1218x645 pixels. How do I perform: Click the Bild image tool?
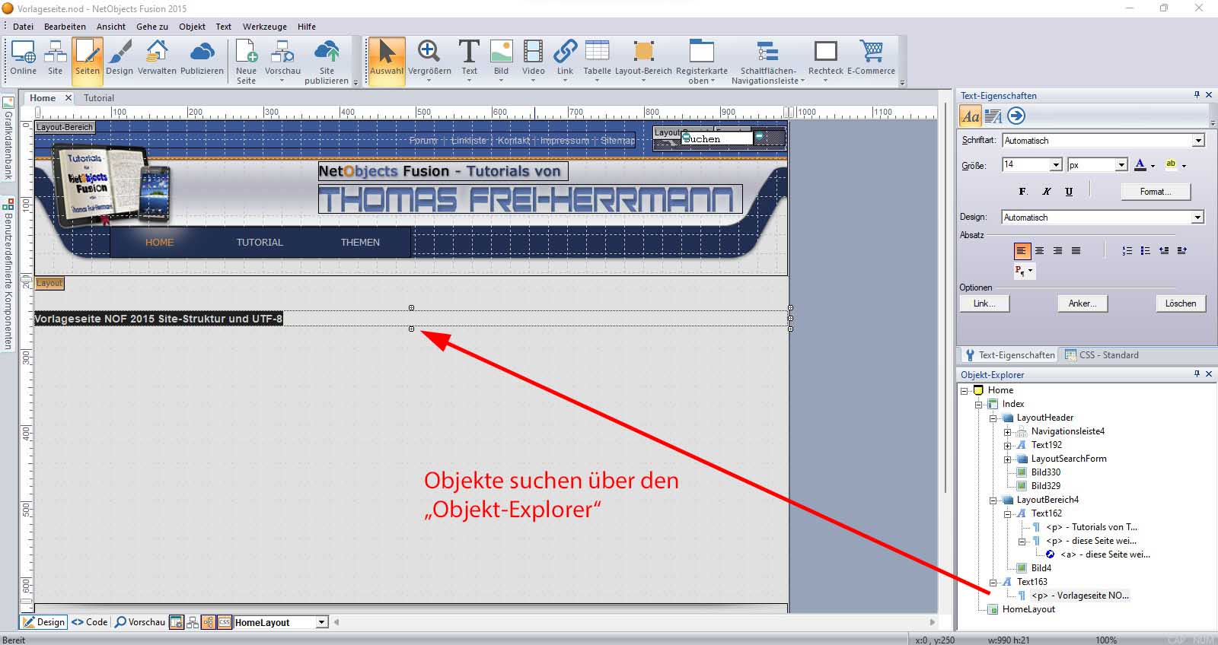pos(501,59)
